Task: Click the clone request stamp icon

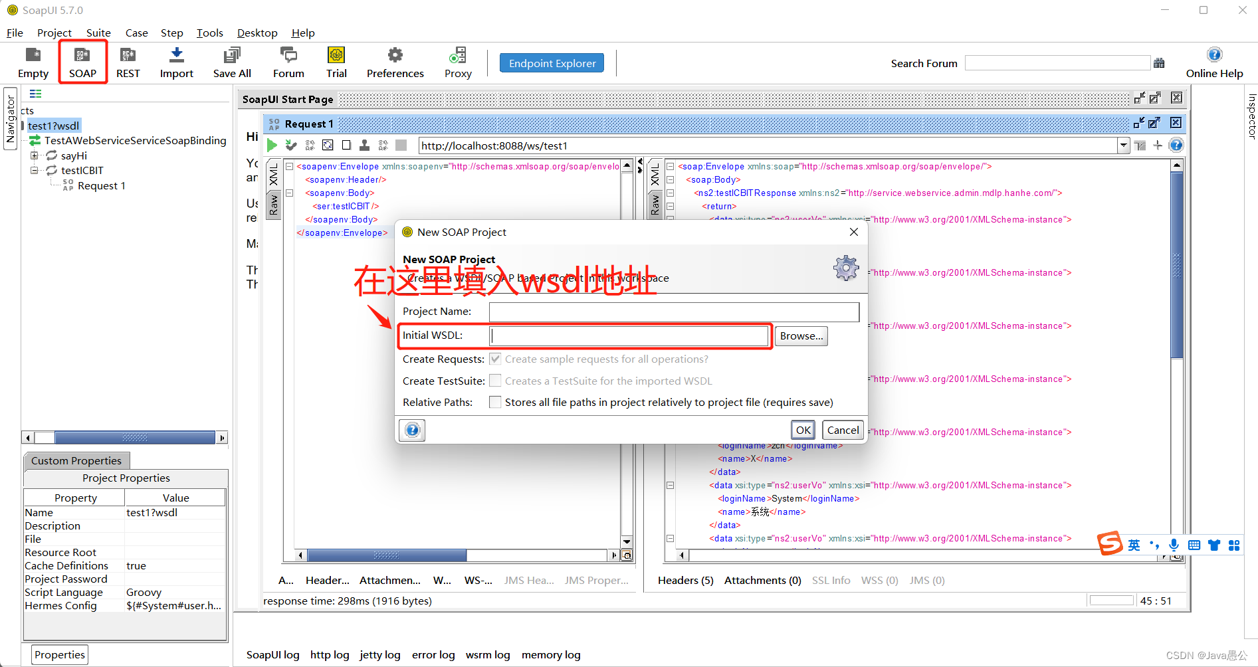Action: (x=364, y=145)
